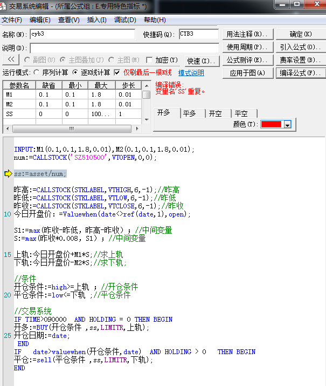Select 逐K线计算 run mode
The height and width of the screenshot is (386, 326).
75,72
